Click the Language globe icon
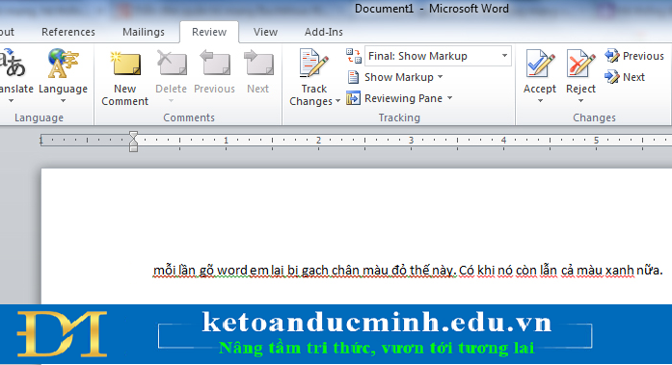Screen dimensions: 672x365 [63, 64]
